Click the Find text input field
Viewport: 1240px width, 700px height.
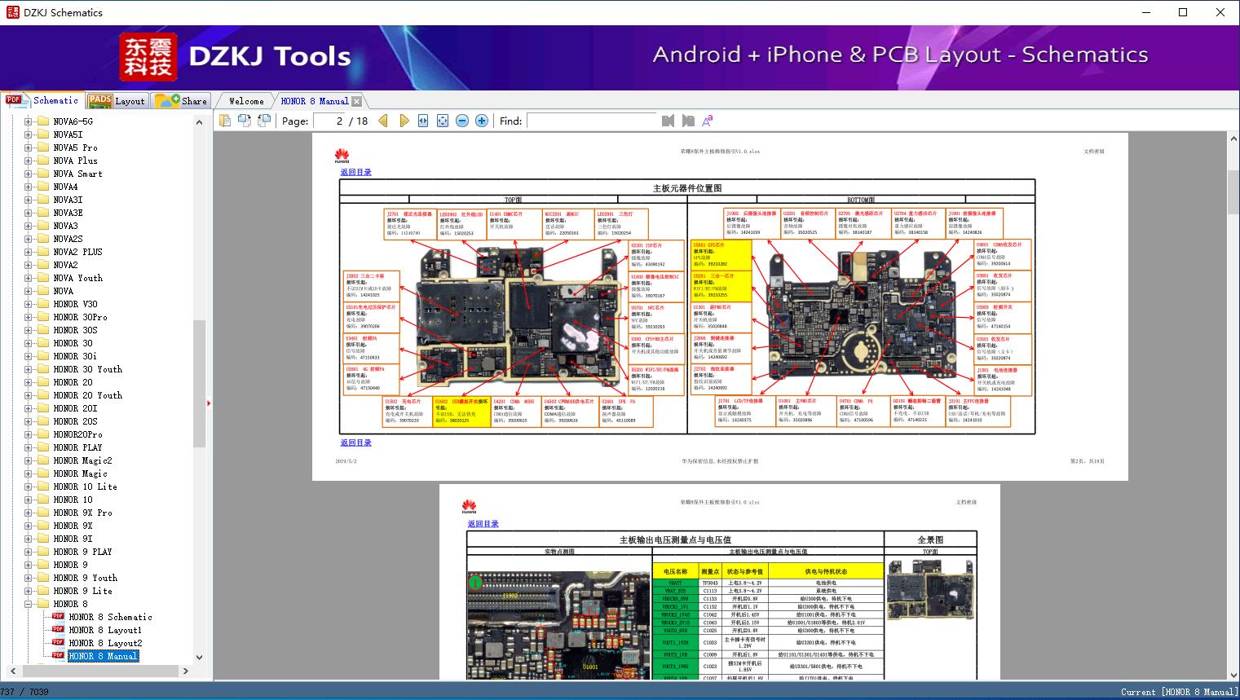pos(591,121)
